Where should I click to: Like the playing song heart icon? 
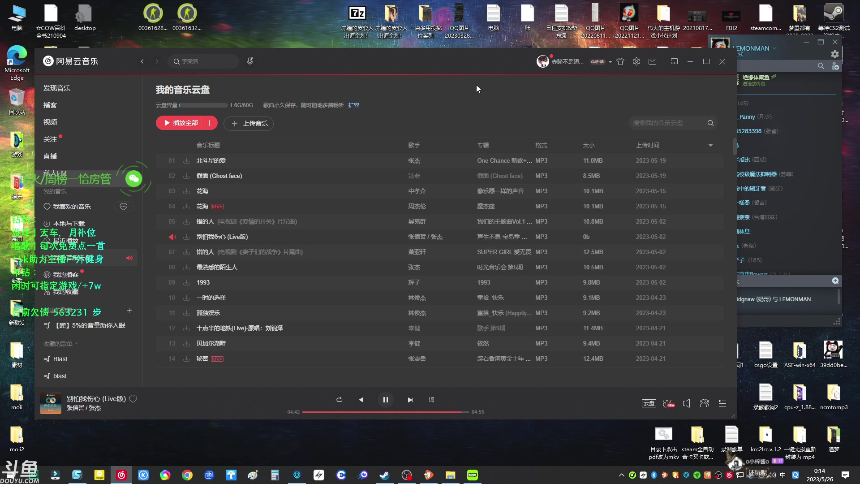[x=133, y=399]
